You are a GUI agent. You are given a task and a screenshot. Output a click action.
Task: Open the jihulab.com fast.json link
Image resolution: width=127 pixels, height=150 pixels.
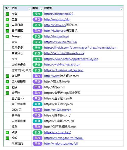pos(80,48)
